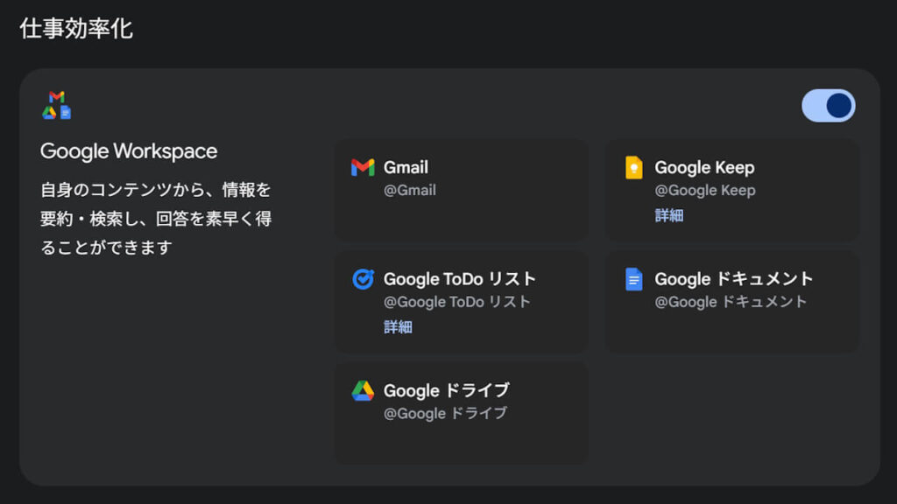897x504 pixels.
Task: Click the Google ドキュメント document icon
Action: 634,279
